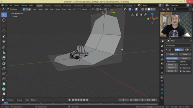193x108 pixels.
Task: Click the Render subdivisions field
Action: coord(172,65)
